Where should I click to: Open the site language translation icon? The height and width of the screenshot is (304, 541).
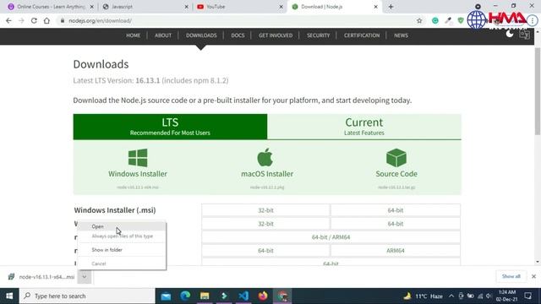(x=524, y=34)
